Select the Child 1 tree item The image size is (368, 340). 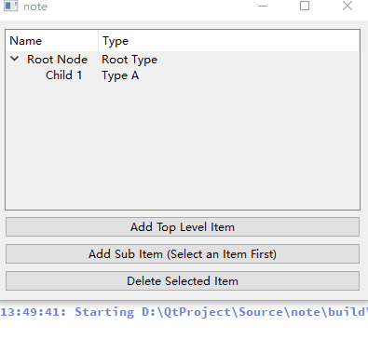pyautogui.click(x=63, y=75)
